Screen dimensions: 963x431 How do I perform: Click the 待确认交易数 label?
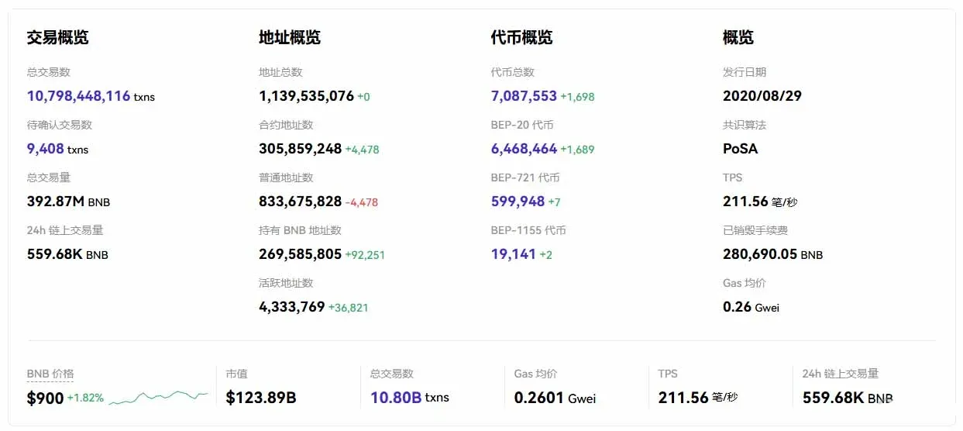pos(59,125)
